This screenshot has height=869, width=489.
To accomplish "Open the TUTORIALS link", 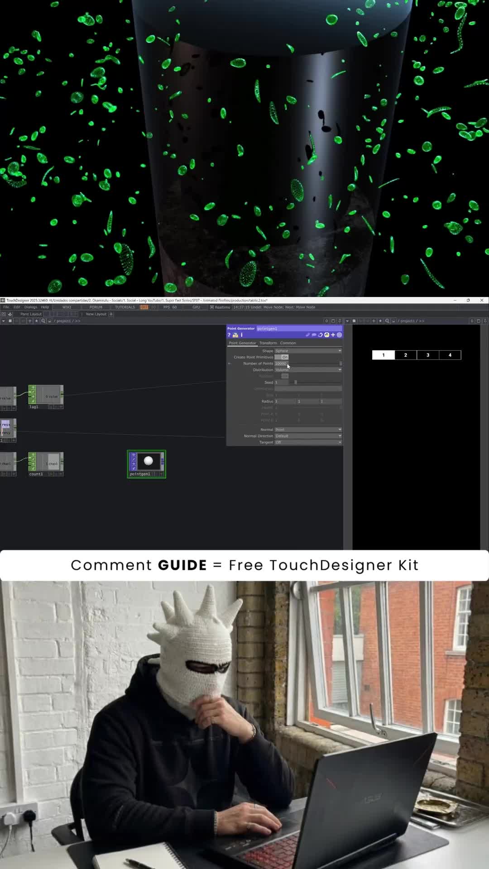I will 125,307.
